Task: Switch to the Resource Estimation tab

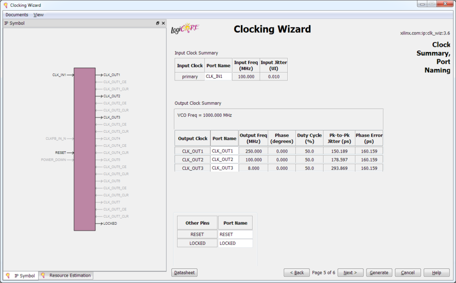Action: click(66, 275)
